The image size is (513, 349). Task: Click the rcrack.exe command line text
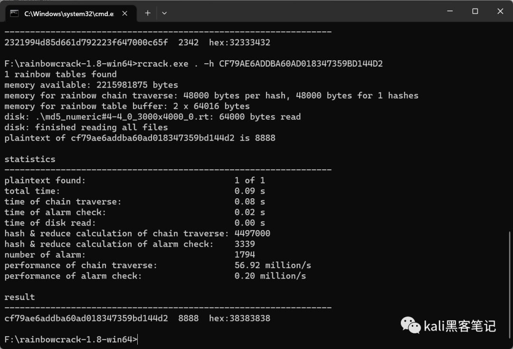pos(193,64)
